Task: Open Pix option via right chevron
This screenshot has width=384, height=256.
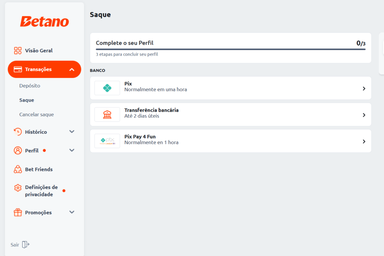Action: 364,88
